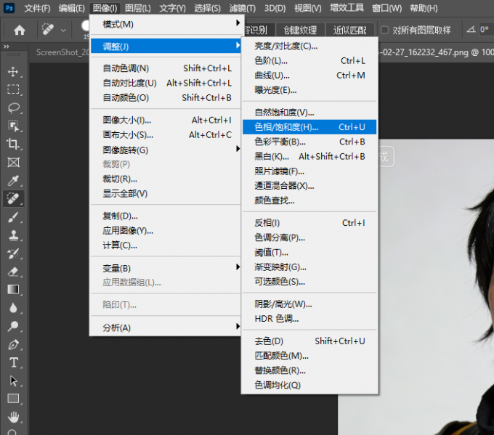Select the Rectangle shape tool
This screenshot has height=435, width=494.
tap(13, 399)
